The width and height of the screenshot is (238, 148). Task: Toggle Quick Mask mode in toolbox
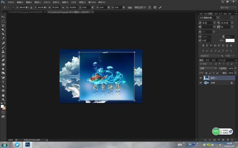[3, 112]
